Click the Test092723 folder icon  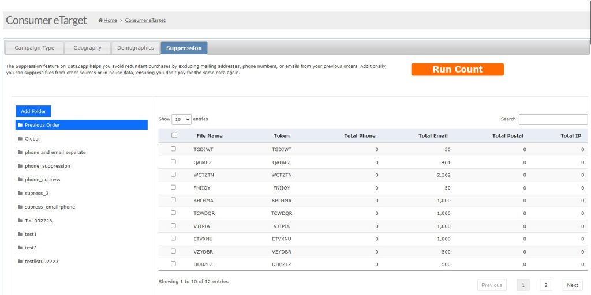pyautogui.click(x=20, y=221)
